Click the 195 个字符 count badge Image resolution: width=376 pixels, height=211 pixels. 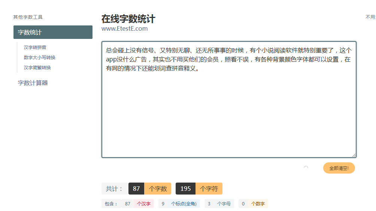point(199,189)
